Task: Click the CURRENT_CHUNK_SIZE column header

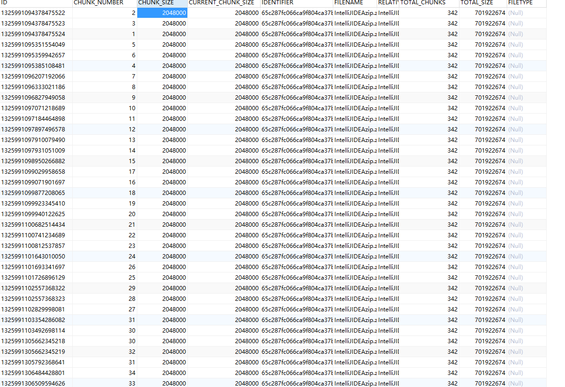Action: pyautogui.click(x=224, y=3)
